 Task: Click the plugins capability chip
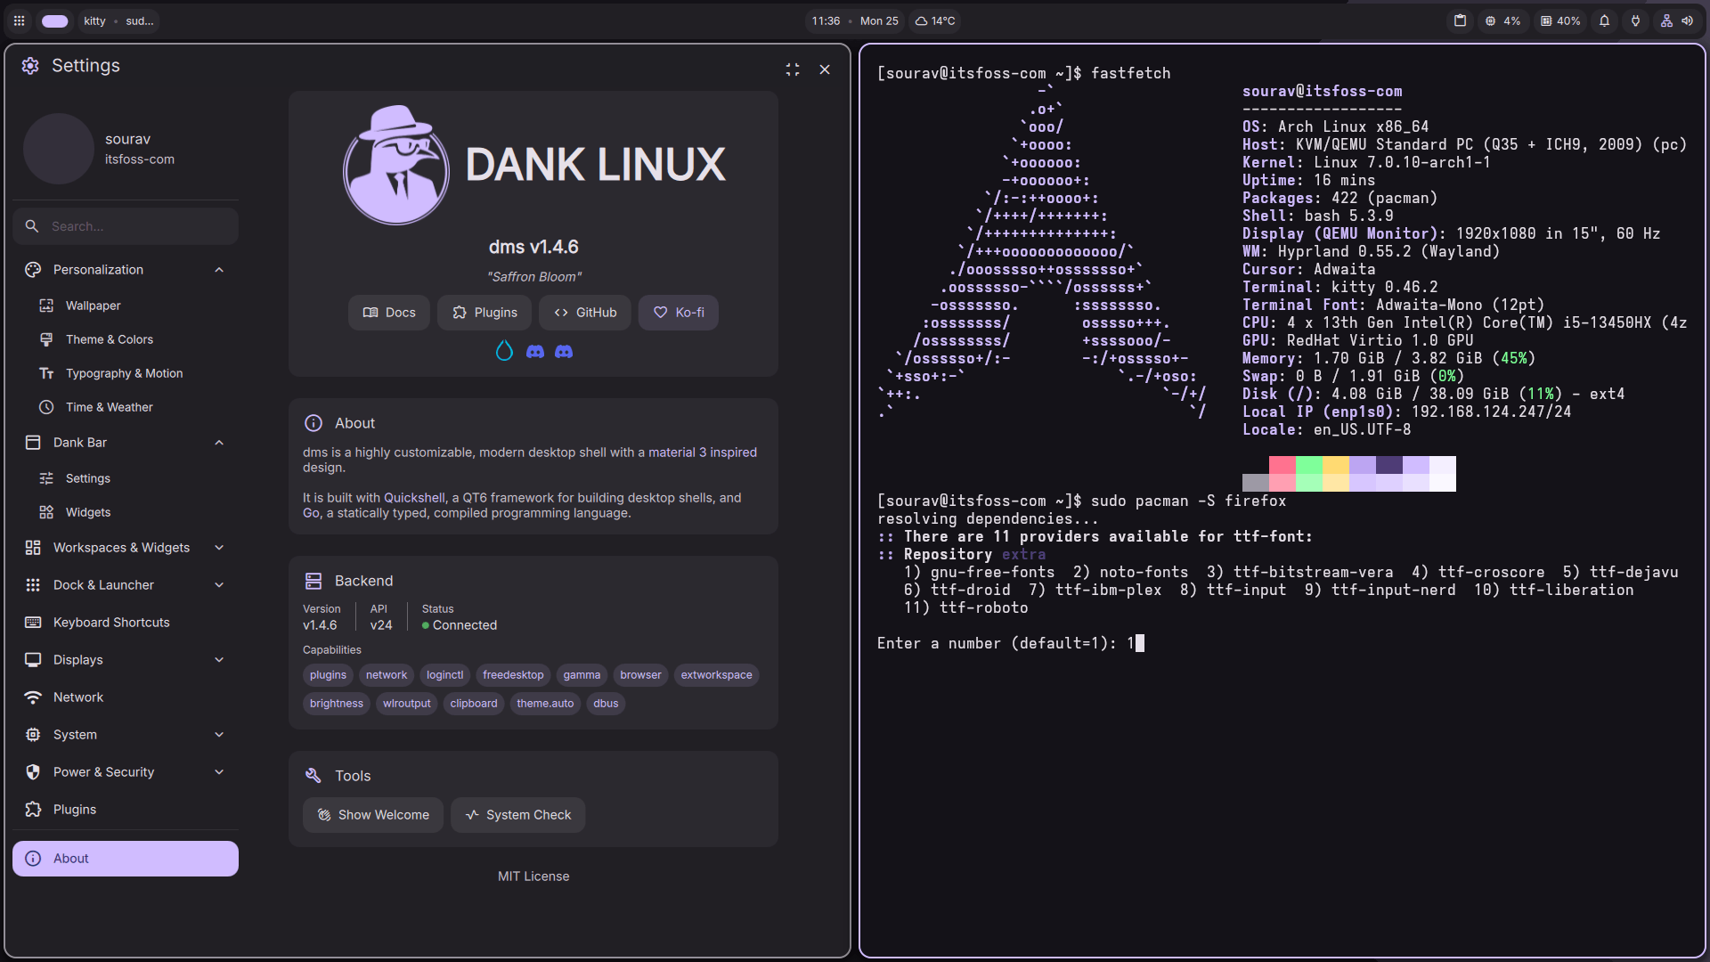(x=328, y=675)
